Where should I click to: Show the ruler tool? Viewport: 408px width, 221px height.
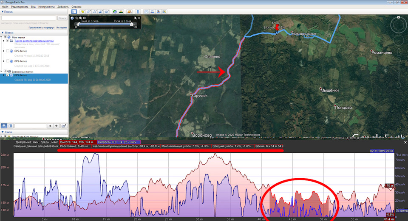[x=138, y=12]
